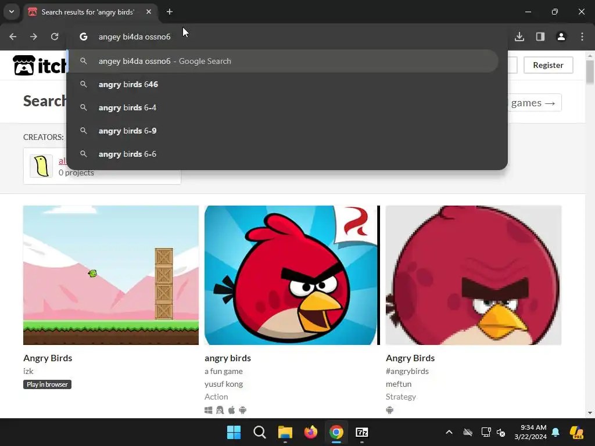Open Windows taskbar Search

click(260, 432)
